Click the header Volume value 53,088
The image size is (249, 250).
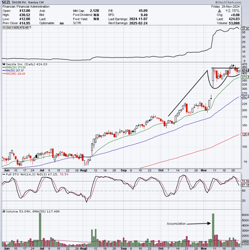click(234, 23)
